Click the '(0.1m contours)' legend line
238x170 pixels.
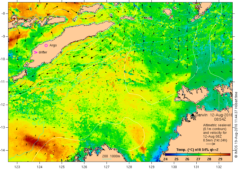tap(215, 129)
